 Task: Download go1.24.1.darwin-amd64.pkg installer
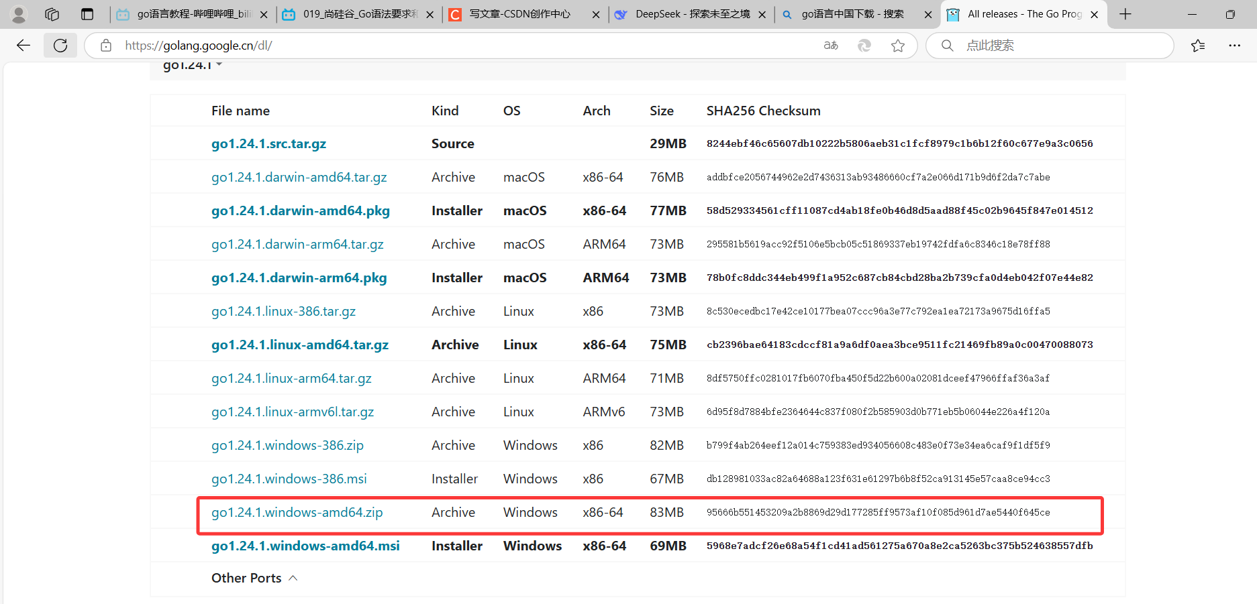click(x=300, y=210)
